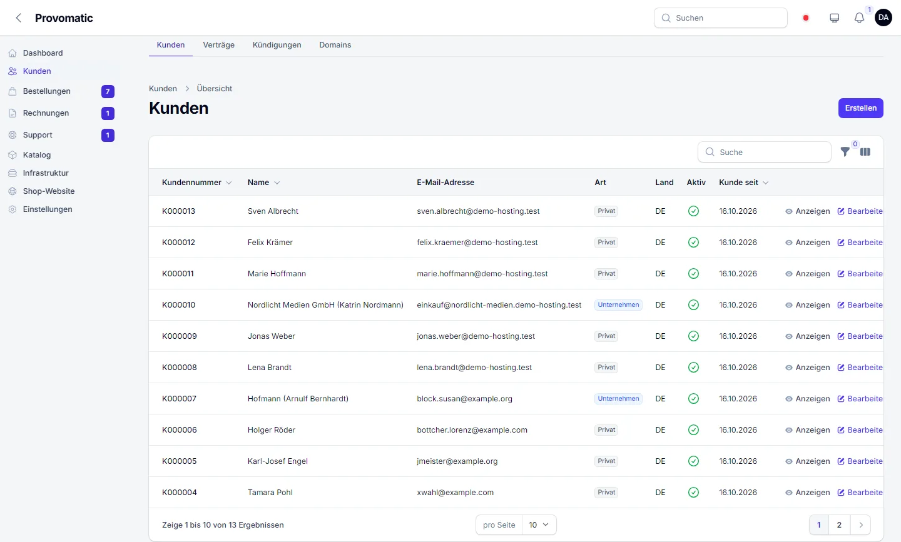
Task: Focus the global Suchen search field
Action: (721, 18)
